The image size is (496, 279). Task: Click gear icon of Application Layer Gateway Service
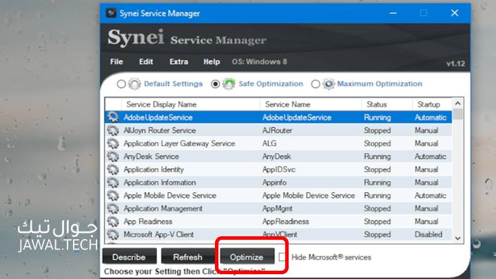pyautogui.click(x=113, y=143)
